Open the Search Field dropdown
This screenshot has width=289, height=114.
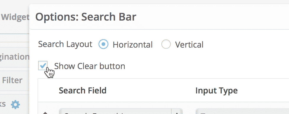point(121,112)
